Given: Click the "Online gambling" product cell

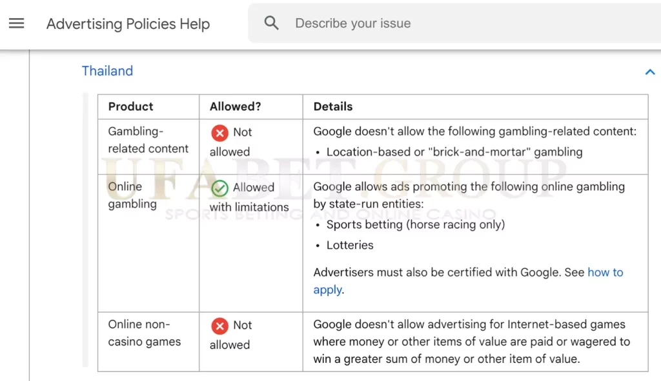Looking at the screenshot, I should 132,195.
